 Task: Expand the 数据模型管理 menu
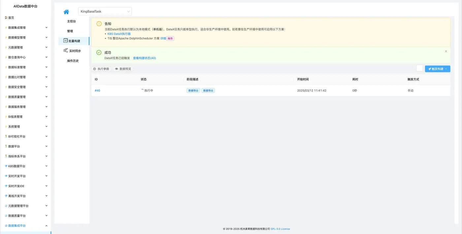point(47,37)
